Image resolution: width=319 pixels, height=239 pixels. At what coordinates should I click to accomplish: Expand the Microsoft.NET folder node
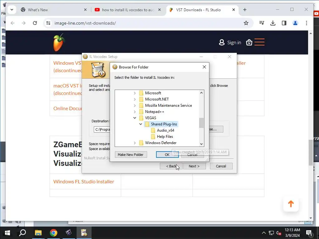tap(135, 99)
